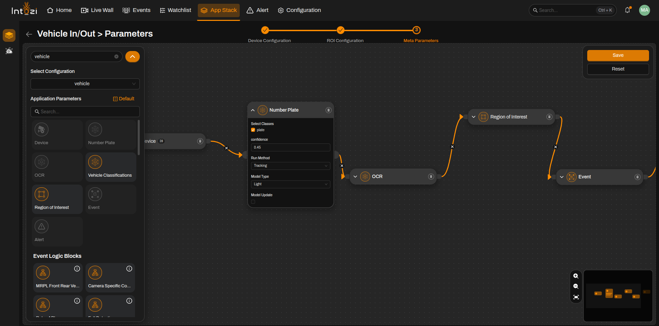
Task: Expand the OCR node
Action: click(355, 177)
